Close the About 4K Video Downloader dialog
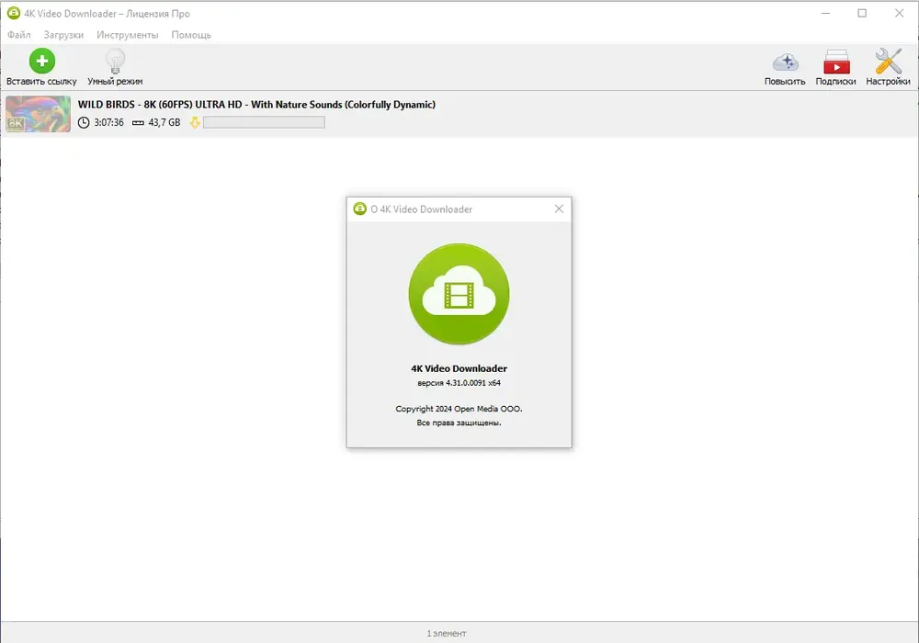 pos(559,209)
